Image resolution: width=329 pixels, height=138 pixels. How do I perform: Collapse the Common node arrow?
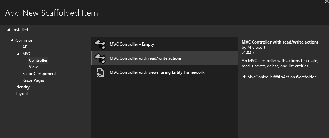12,40
